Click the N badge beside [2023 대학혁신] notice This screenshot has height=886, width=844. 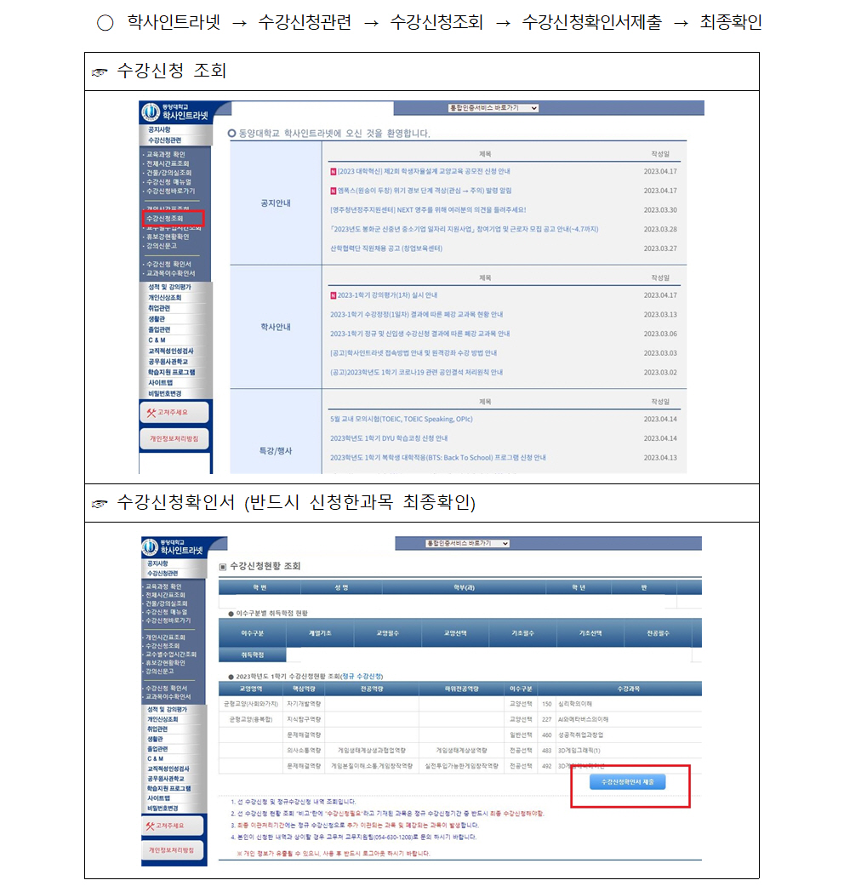(333, 171)
